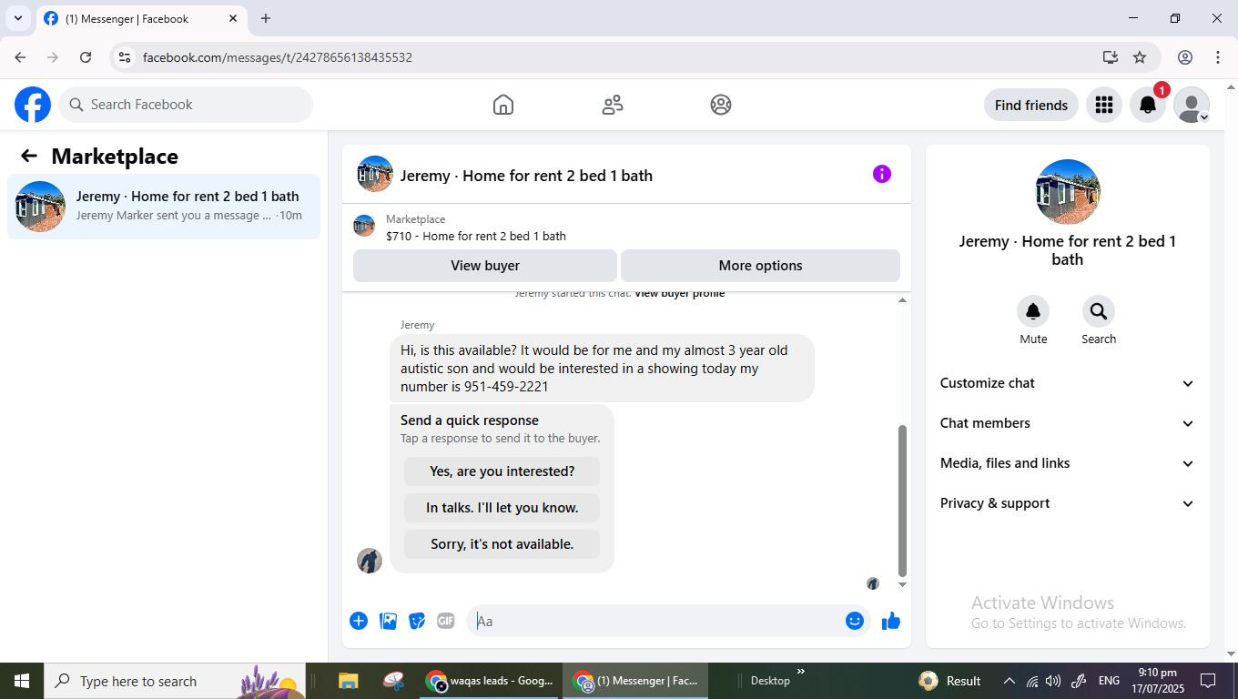Choose a GIF icon in composer
Viewport: 1238px width, 699px height.
(445, 621)
